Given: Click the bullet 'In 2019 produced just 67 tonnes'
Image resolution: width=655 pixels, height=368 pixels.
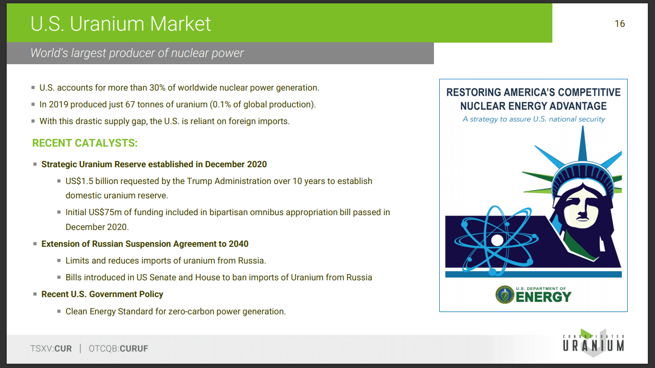Looking at the screenshot, I should click(x=177, y=104).
